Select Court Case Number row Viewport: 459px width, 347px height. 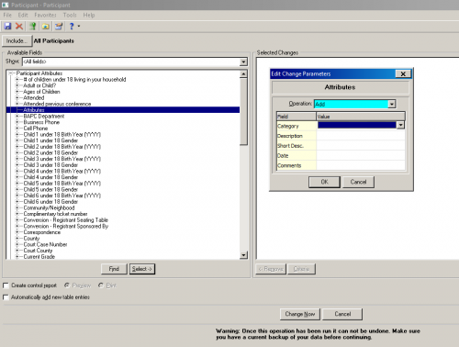[45, 244]
